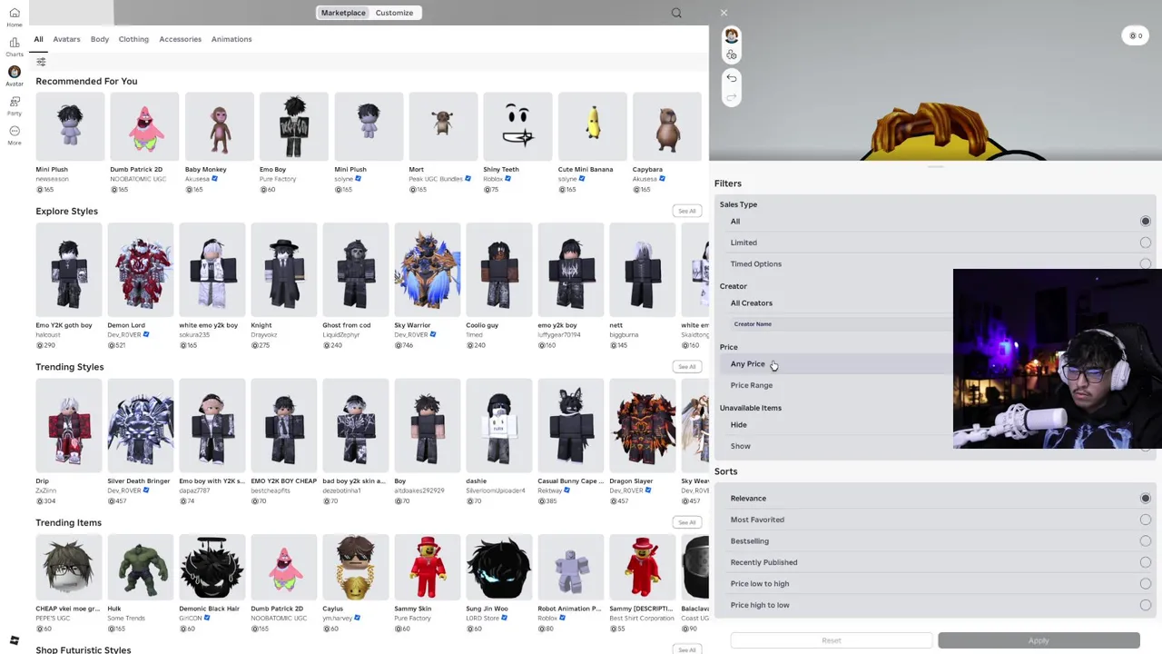This screenshot has height=654, width=1162.
Task: Select the Avatars category tab
Action: tap(66, 39)
